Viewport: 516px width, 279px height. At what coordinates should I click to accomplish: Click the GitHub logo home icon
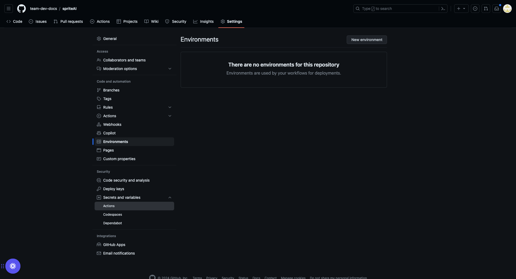click(21, 9)
